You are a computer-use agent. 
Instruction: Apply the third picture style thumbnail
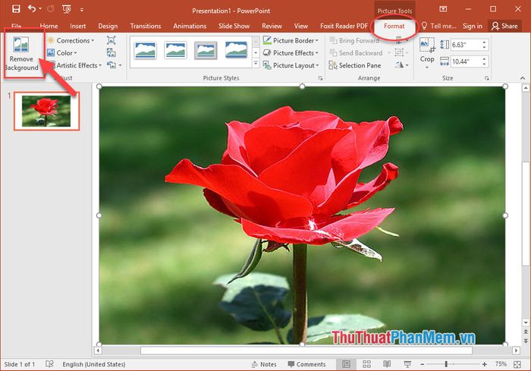pos(206,51)
